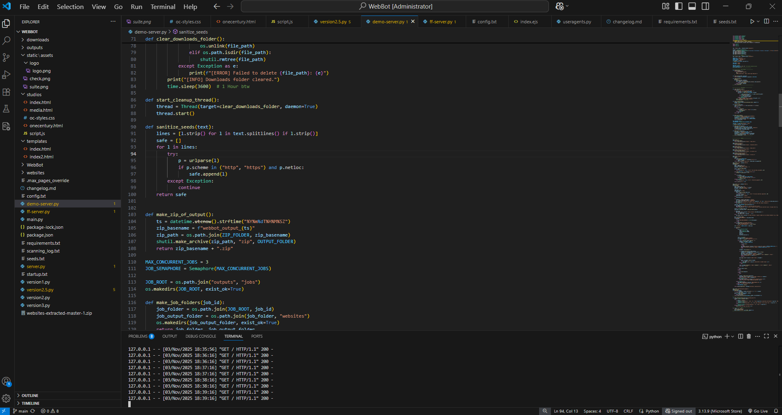This screenshot has width=782, height=415.
Task: Kill terminal using the trash icon
Action: point(749,336)
